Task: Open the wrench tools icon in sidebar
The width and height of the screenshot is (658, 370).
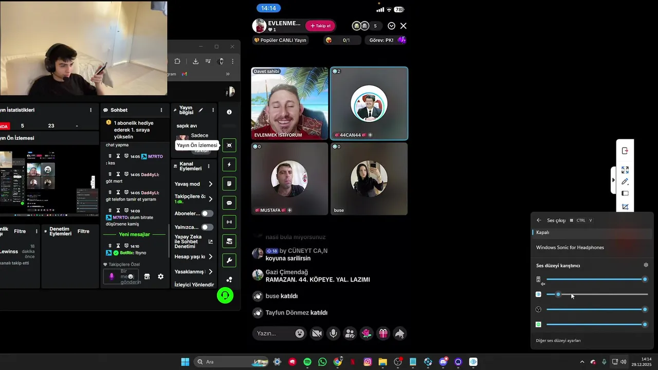Action: 229,261
